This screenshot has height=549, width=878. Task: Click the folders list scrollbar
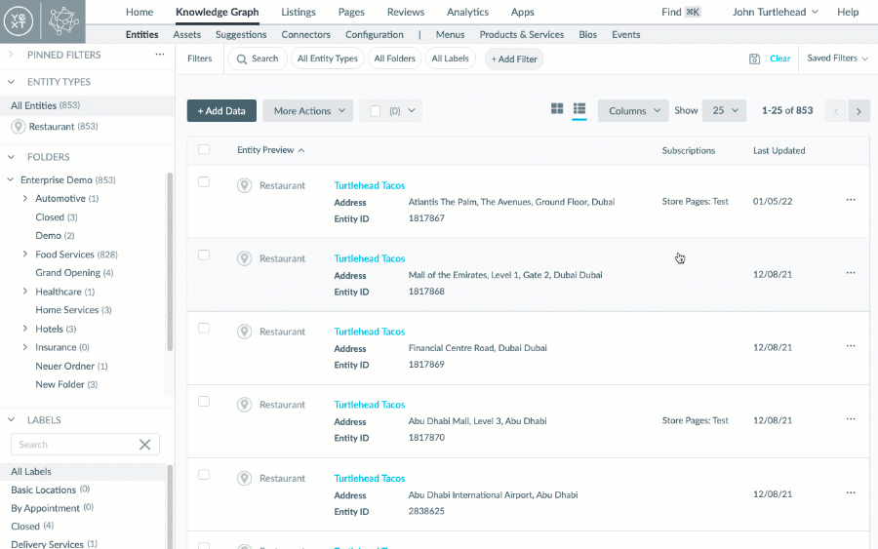[x=170, y=262]
